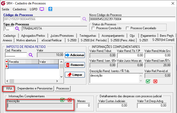Click the Cod. Receita input field
The width and height of the screenshot is (177, 113).
click(x=16, y=55)
